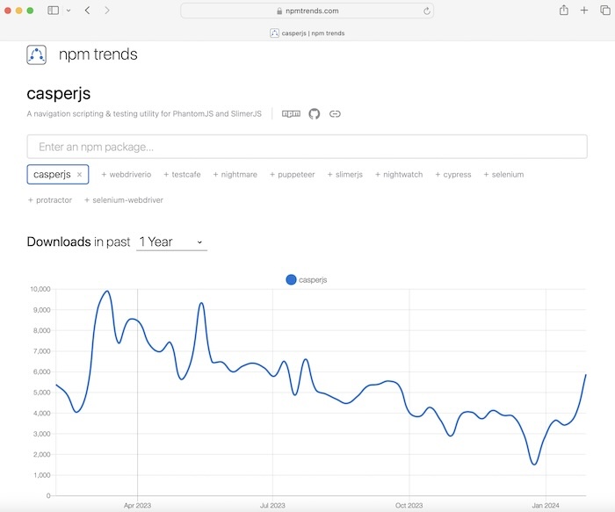Show Safari tab overview icon
615x512 pixels.
604,11
